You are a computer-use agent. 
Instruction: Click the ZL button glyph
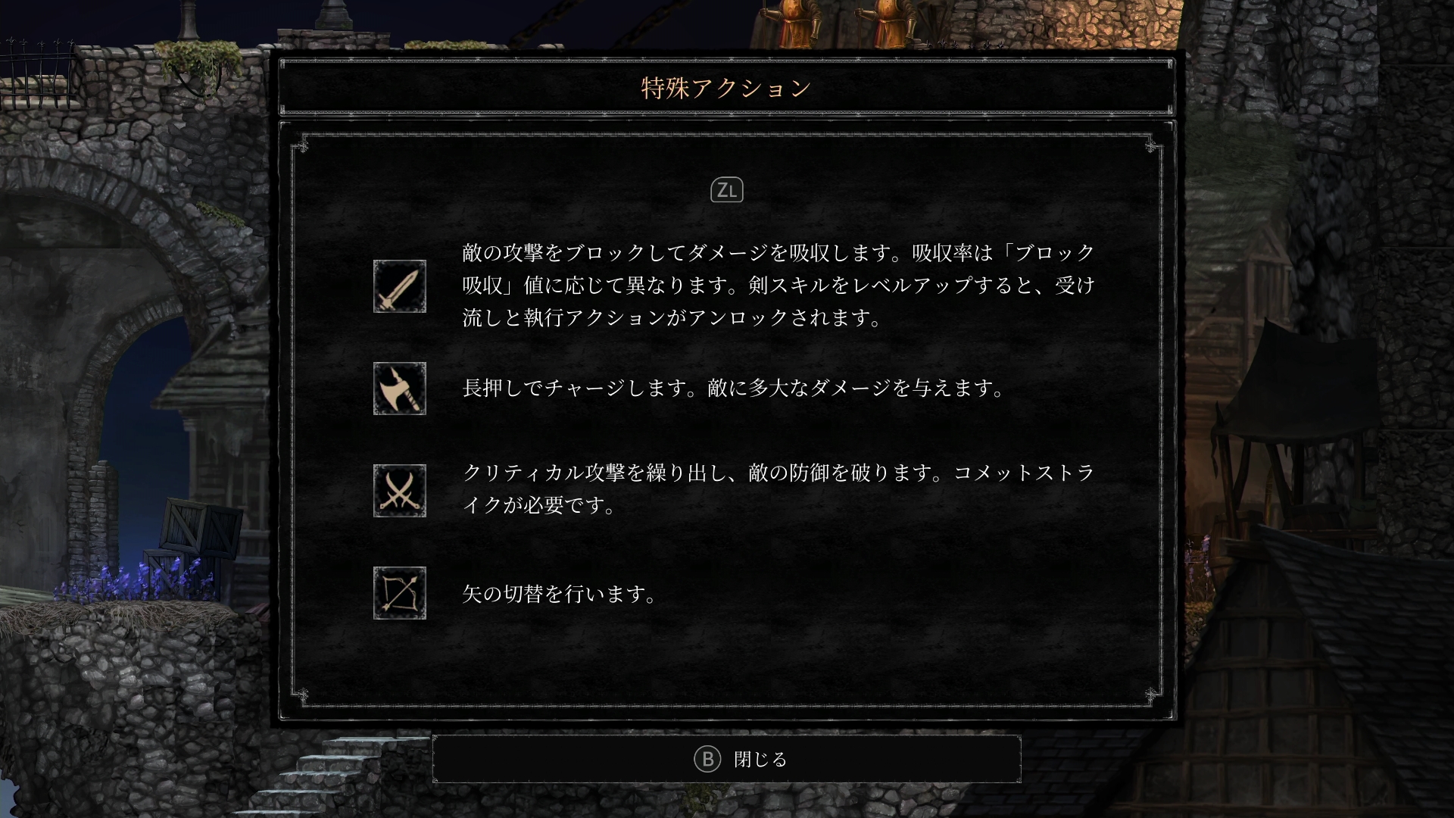click(727, 190)
